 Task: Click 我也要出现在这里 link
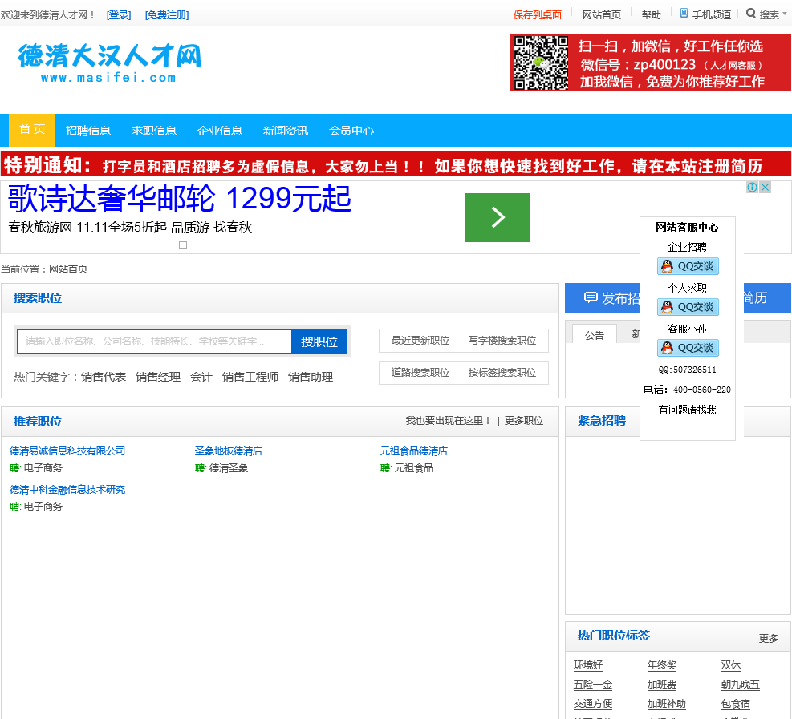(449, 421)
